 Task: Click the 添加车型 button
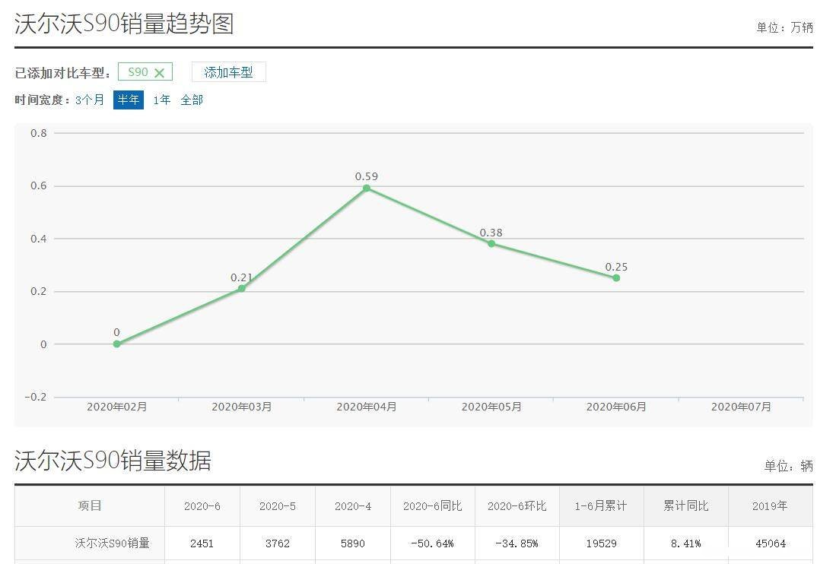(229, 72)
